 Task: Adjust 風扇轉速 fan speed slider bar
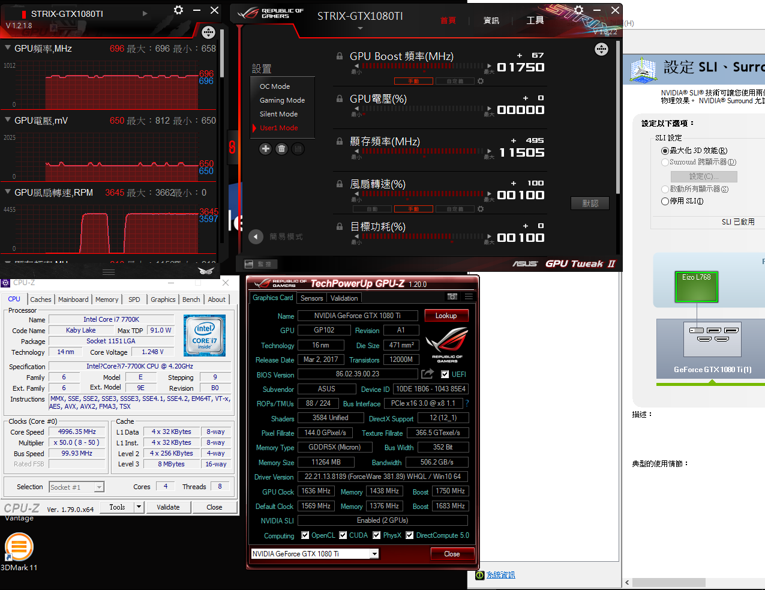point(422,194)
